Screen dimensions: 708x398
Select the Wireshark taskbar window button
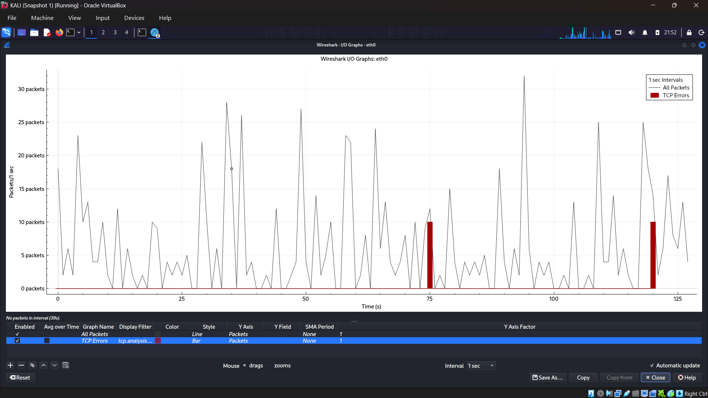pos(155,33)
